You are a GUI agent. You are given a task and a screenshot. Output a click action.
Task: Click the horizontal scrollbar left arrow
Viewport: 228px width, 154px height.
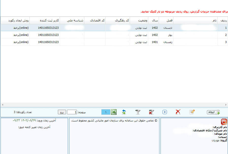coord(2,105)
